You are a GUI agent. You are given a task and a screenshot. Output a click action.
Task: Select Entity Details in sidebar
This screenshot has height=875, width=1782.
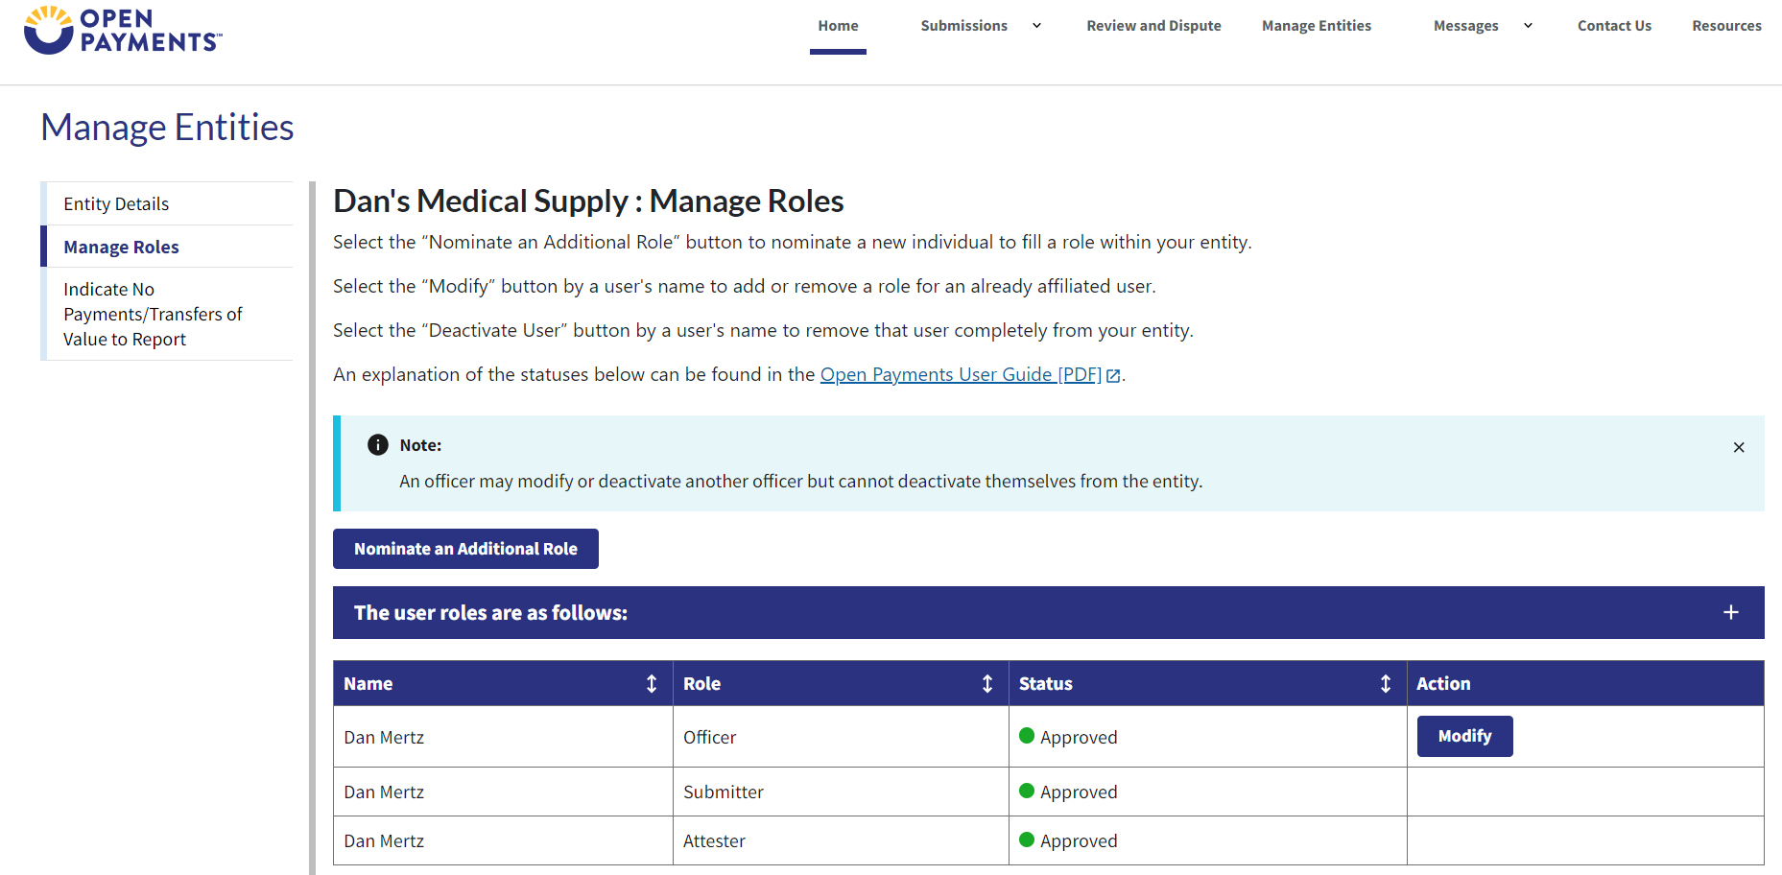pos(116,204)
